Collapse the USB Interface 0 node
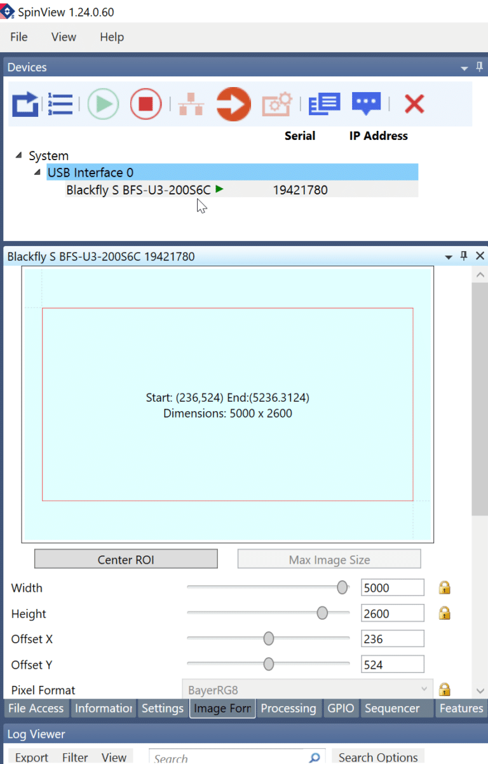 click(x=37, y=172)
